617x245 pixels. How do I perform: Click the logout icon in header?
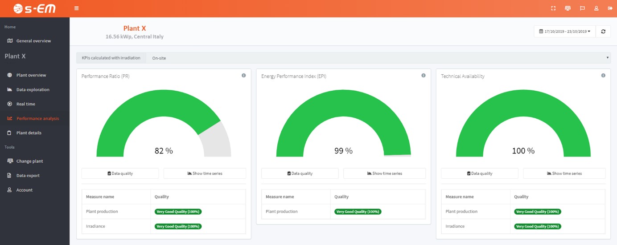pos(610,8)
